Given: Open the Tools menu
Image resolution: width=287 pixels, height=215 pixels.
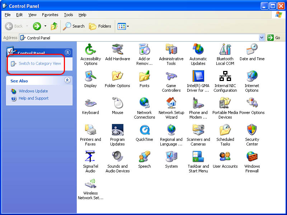Looking at the screenshot, I should pos(68,15).
